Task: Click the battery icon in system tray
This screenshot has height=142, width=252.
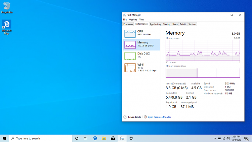Action: [219, 138]
